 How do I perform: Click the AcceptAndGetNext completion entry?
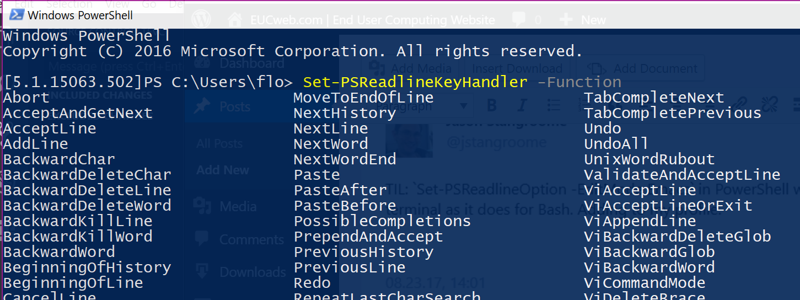tap(78, 113)
